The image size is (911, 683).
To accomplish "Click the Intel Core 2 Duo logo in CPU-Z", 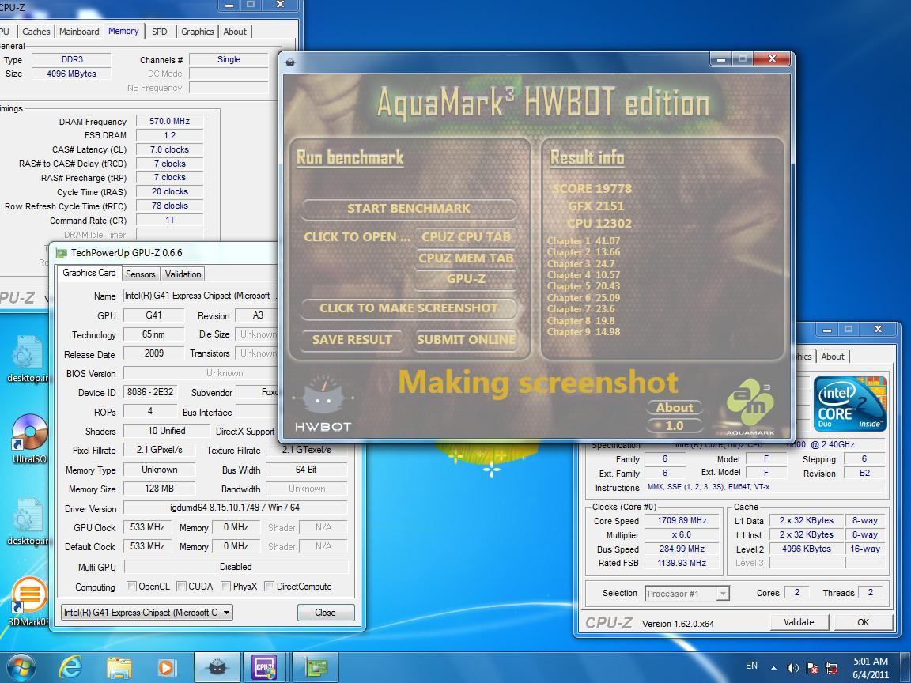I will [x=850, y=403].
